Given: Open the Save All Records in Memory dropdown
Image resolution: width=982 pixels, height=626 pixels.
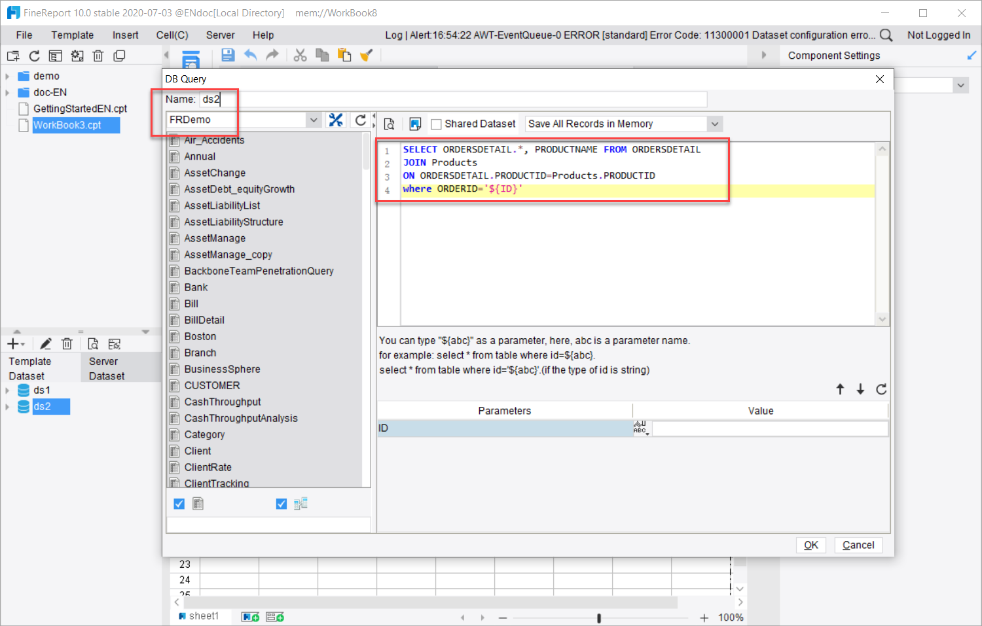Looking at the screenshot, I should click(714, 124).
